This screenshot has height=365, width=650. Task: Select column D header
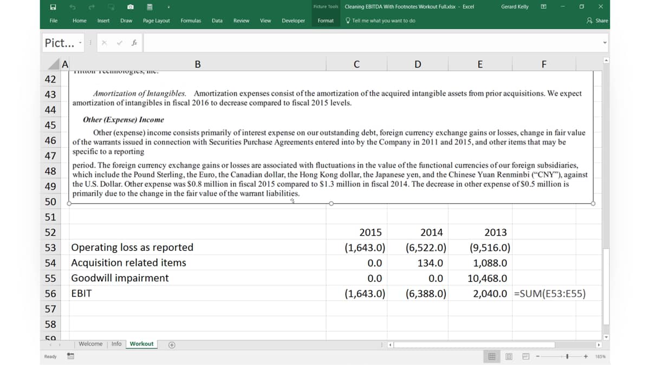coord(418,64)
